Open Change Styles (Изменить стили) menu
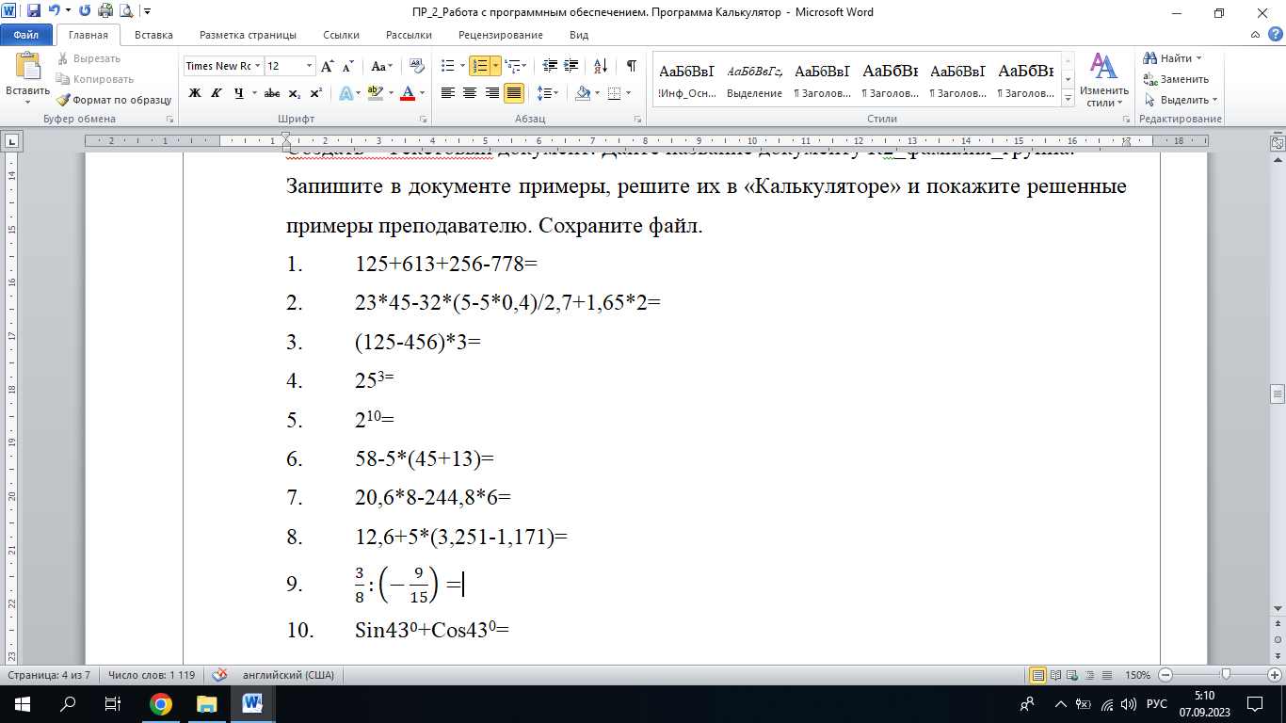 (1103, 81)
